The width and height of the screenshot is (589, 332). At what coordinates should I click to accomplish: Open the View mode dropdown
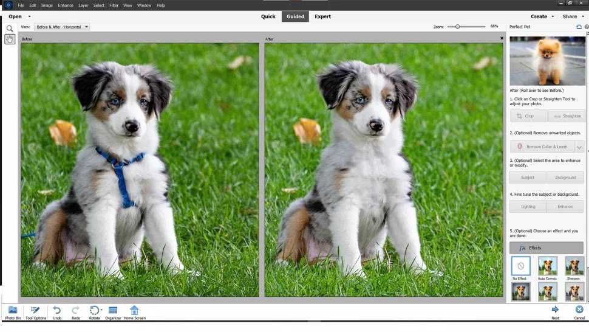click(x=63, y=27)
